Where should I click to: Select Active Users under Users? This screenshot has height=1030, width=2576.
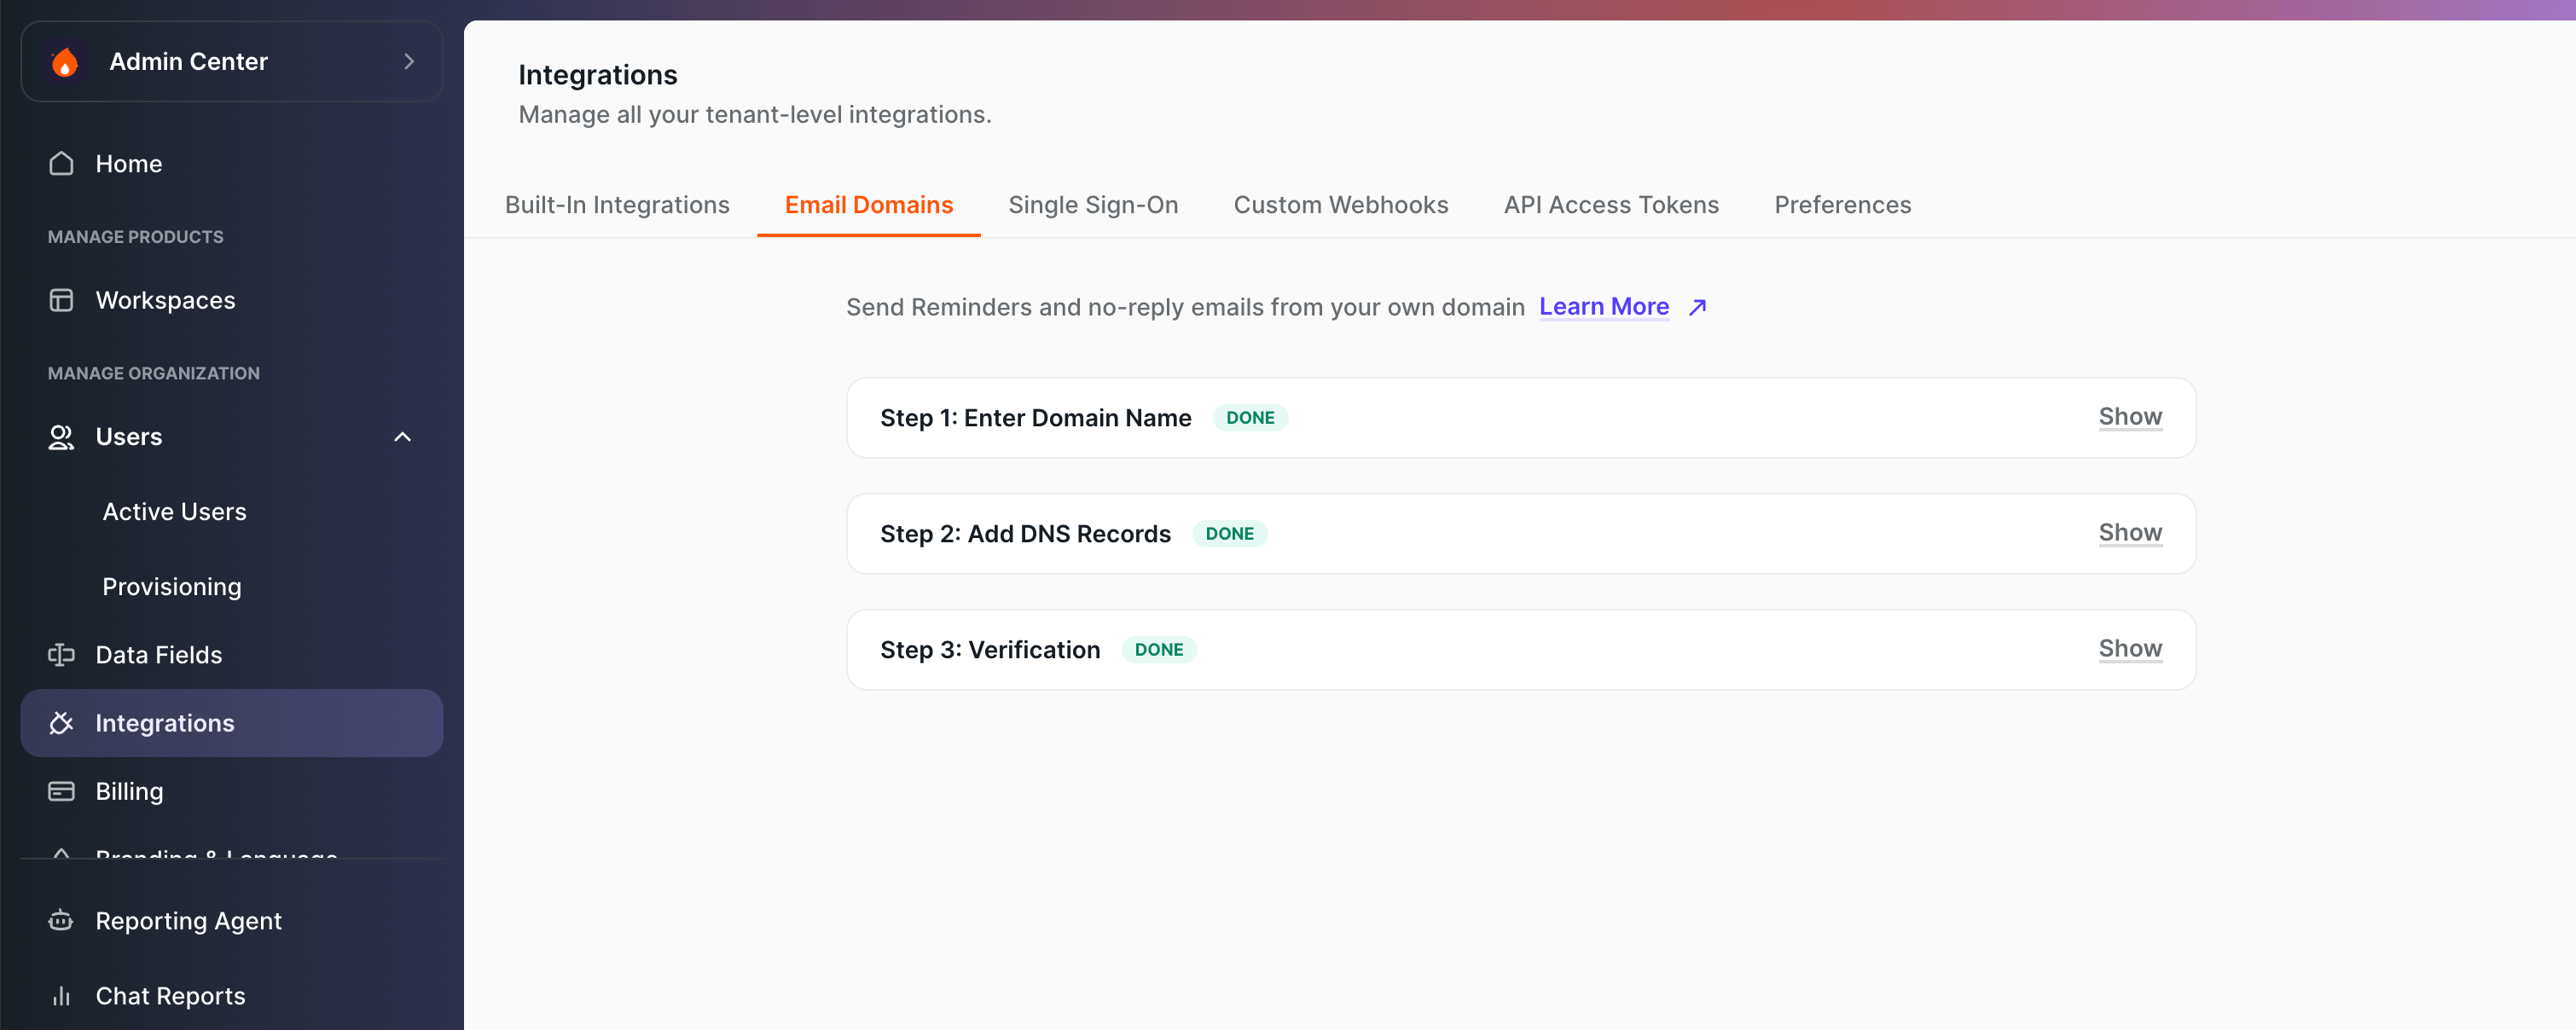(174, 511)
